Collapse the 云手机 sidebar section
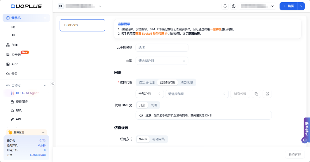Screen dimensions: 310x162 [x=45, y=18]
